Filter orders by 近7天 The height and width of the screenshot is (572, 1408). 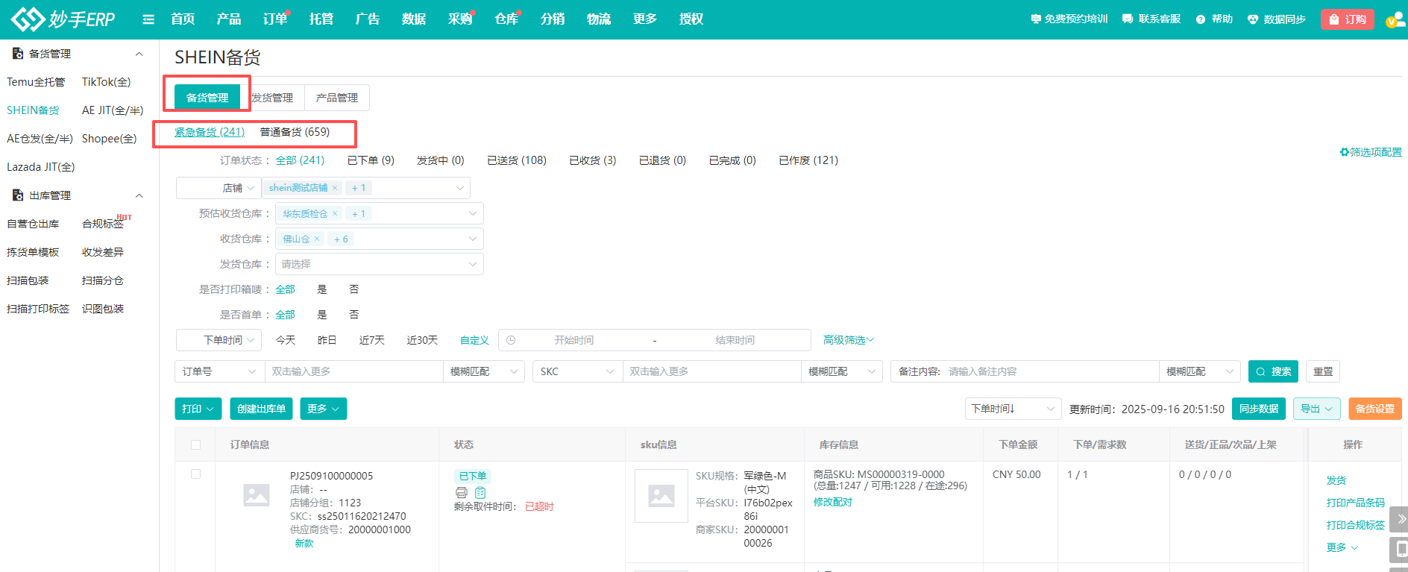(x=371, y=340)
